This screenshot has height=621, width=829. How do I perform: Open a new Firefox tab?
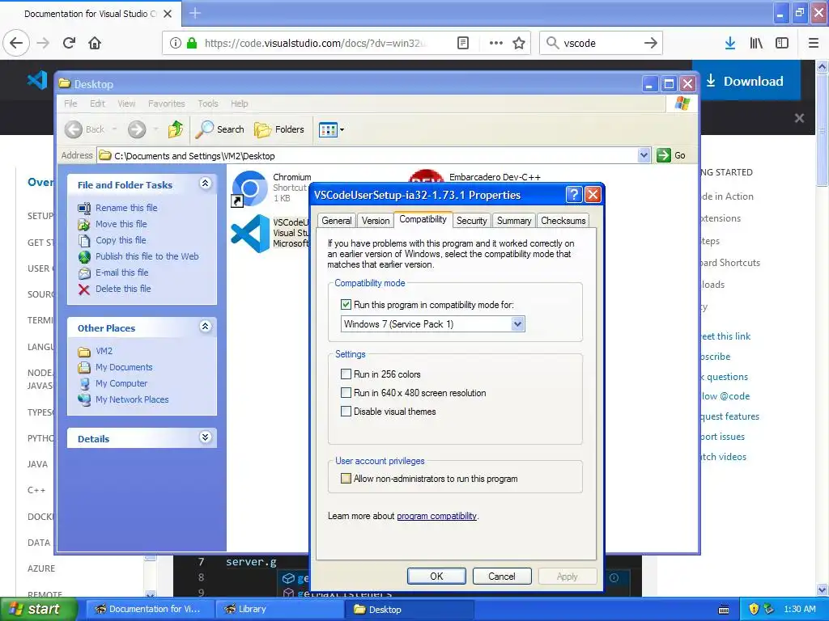pyautogui.click(x=194, y=13)
